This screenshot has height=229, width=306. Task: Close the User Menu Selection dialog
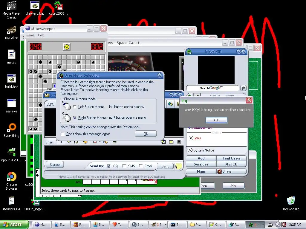(159, 75)
